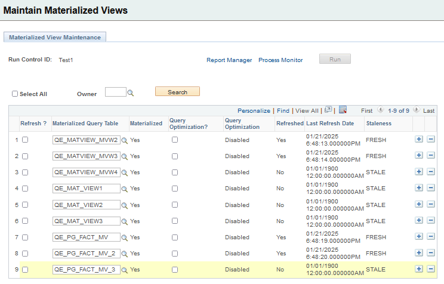Open lookup for QE_MATVIEW_MVW3 table

pos(124,156)
